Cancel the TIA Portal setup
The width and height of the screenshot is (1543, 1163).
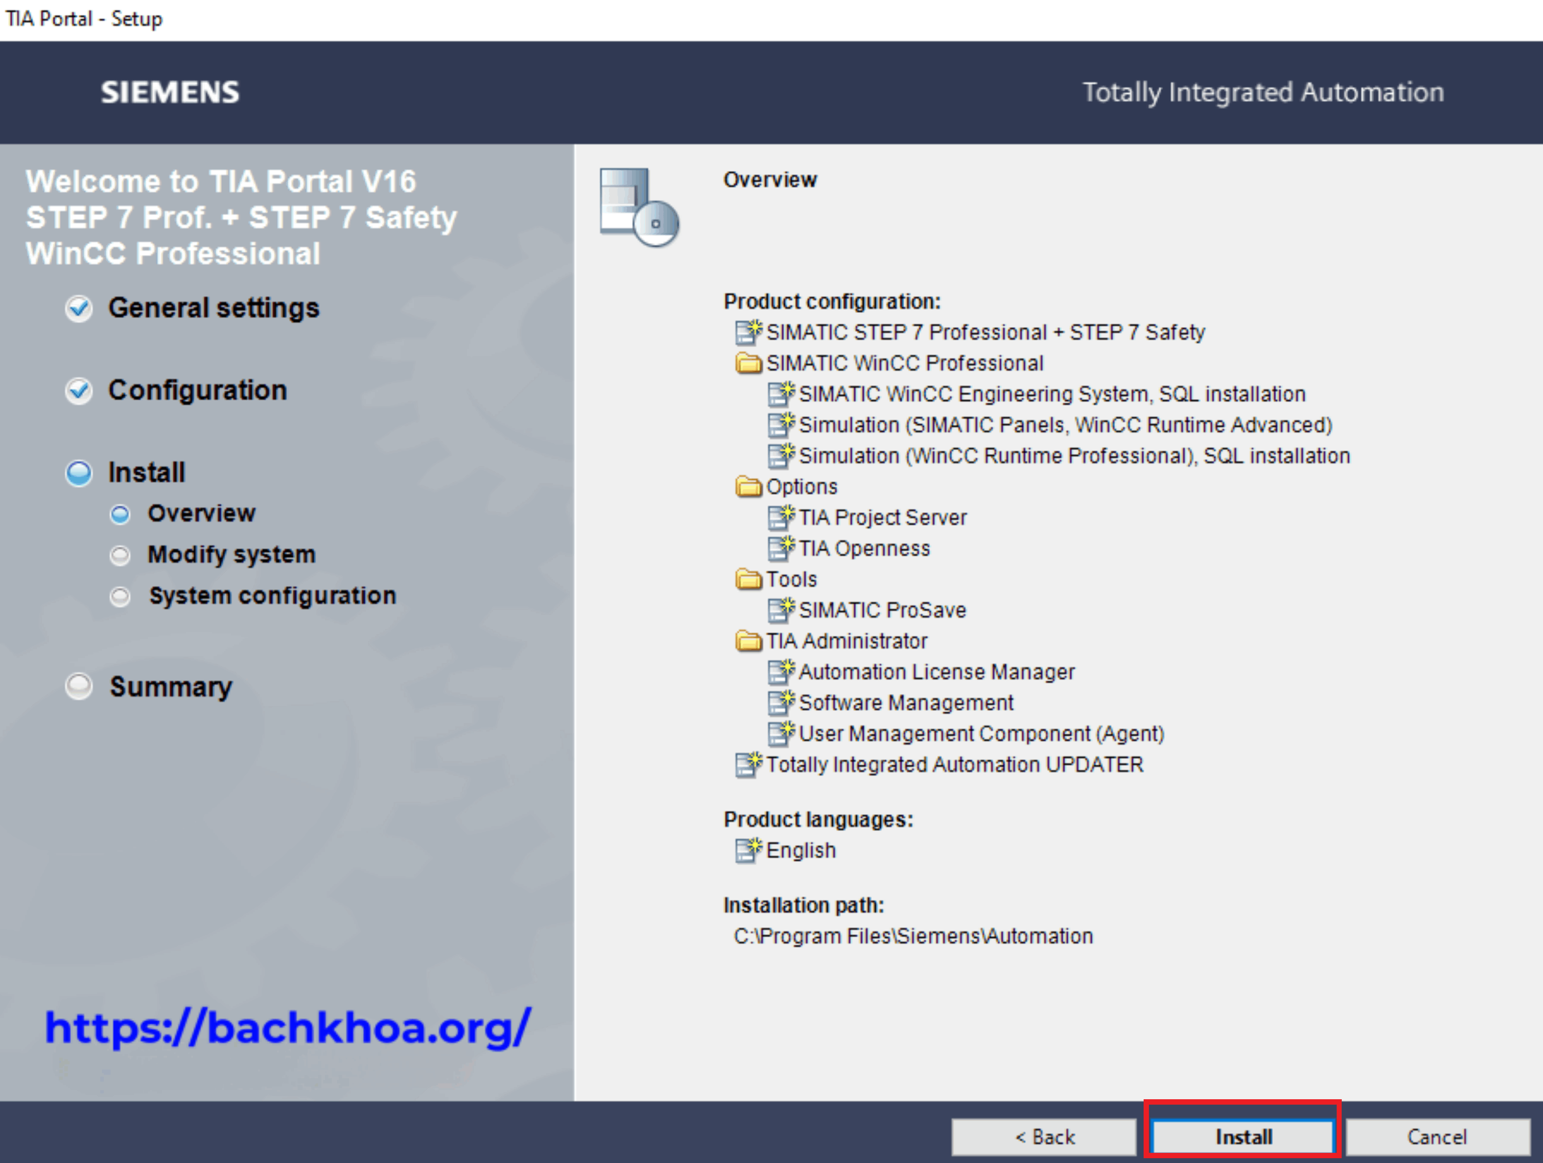(x=1437, y=1136)
